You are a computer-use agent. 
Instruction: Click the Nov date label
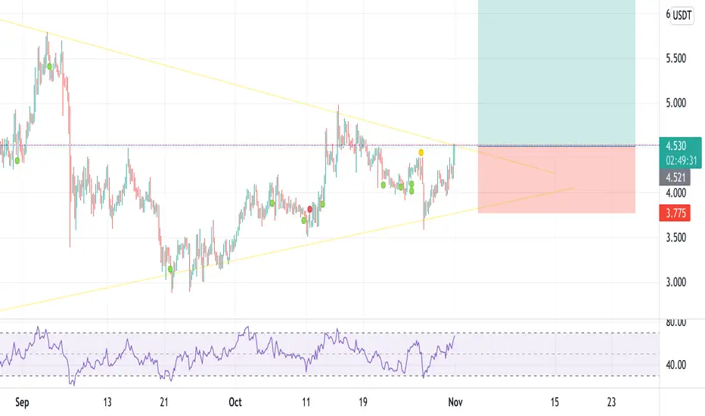pyautogui.click(x=455, y=402)
